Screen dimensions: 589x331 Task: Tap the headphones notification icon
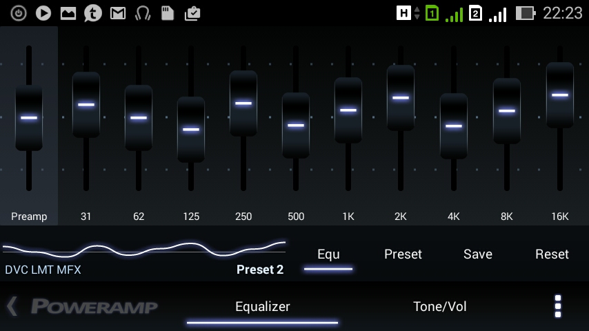[x=142, y=14]
